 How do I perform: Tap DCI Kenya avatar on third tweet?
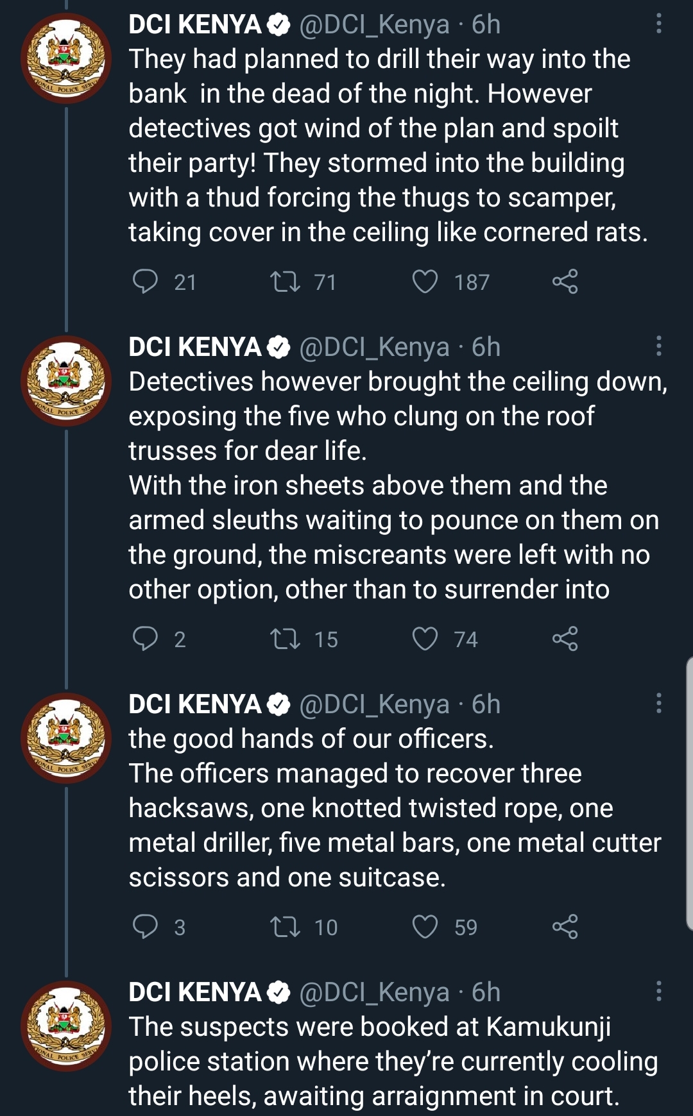(66, 738)
